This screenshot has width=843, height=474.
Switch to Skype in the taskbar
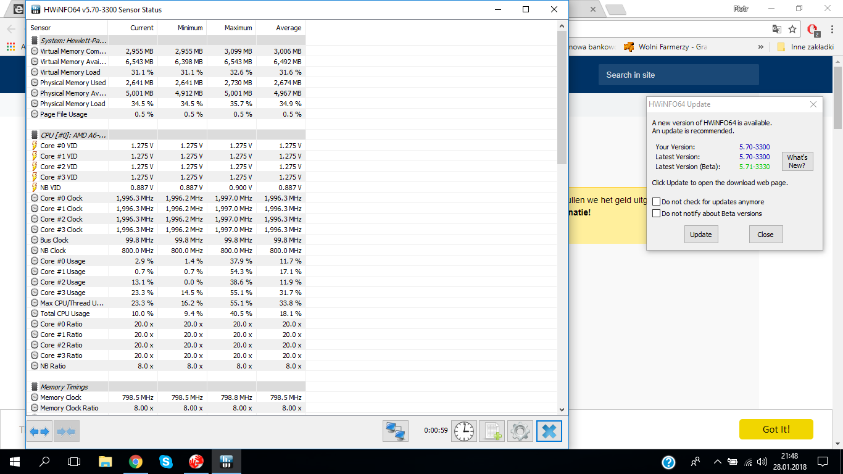coord(166,461)
